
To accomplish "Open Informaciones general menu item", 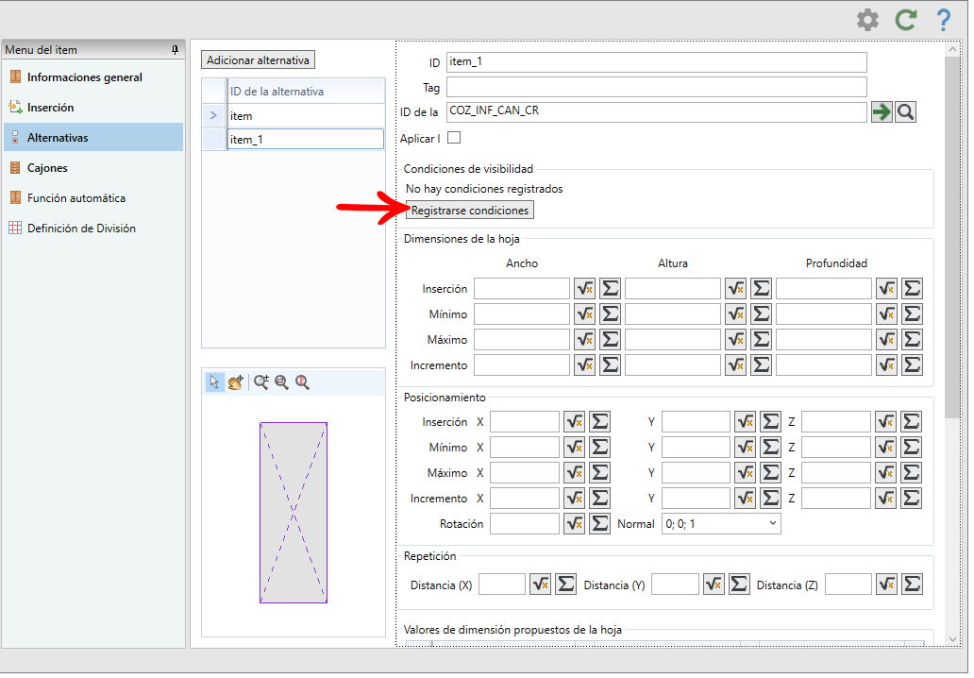I will coord(85,77).
